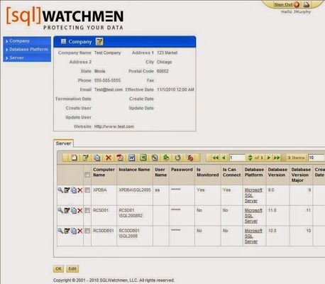This screenshot has height=284, width=325.
Task: Go to the last page of server grid
Action: pos(277,158)
